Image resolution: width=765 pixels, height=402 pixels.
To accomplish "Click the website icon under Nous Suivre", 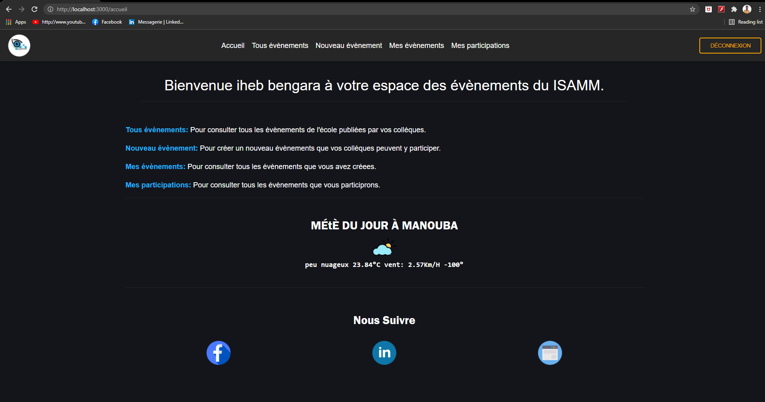I will coord(550,353).
